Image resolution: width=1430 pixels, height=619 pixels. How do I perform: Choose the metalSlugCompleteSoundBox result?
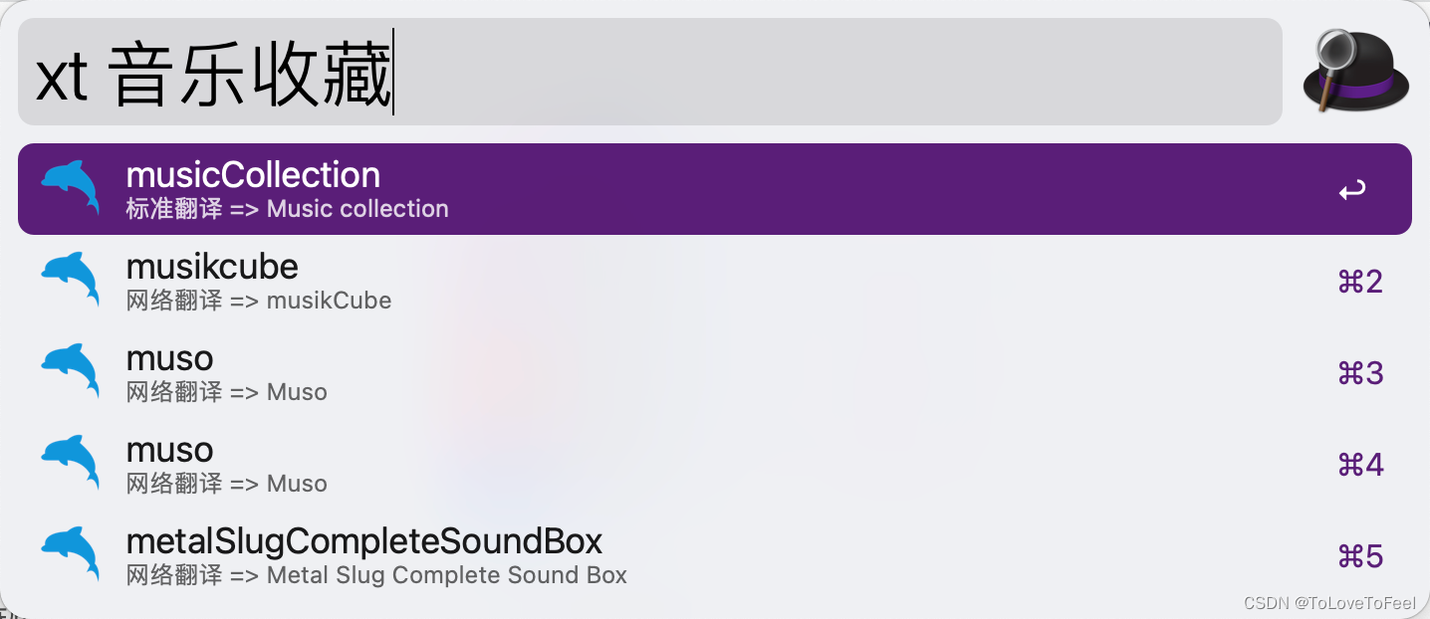pos(715,555)
